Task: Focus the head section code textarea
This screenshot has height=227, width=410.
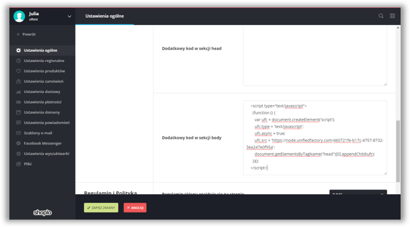Action: [x=315, y=55]
